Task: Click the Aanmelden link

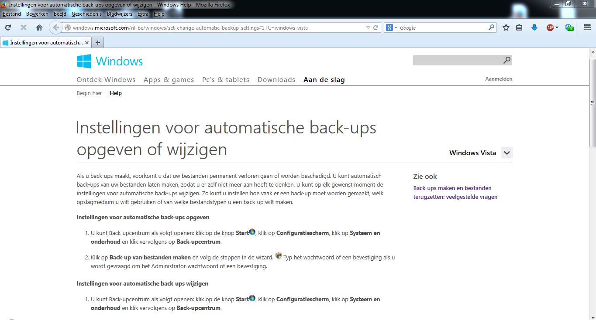Action: tap(499, 79)
